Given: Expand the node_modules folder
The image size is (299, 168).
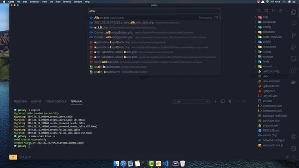Looking at the screenshot, I should point(272,37).
